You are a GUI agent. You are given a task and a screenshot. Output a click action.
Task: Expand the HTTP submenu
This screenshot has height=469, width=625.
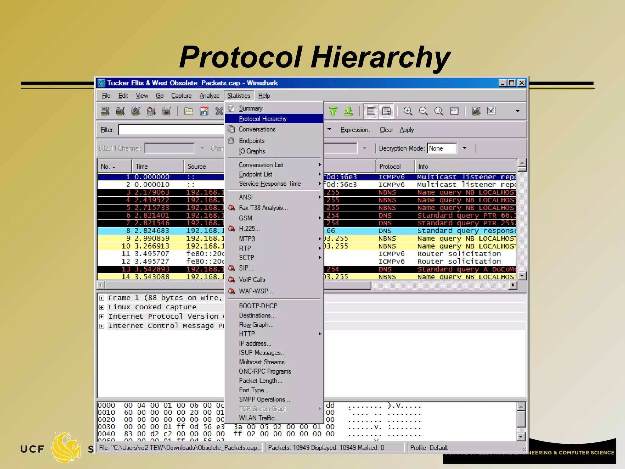click(274, 334)
